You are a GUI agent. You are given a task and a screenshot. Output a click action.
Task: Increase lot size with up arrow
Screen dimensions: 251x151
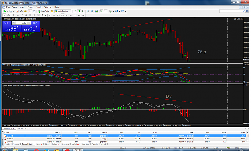[x=29, y=23]
